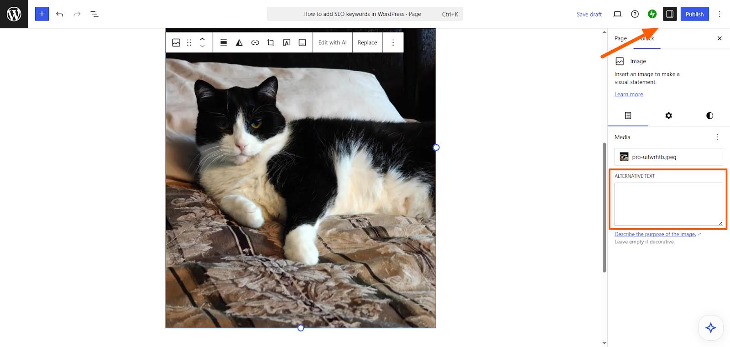Replace the image
Viewport: 730px width, 347px height.
[367, 42]
